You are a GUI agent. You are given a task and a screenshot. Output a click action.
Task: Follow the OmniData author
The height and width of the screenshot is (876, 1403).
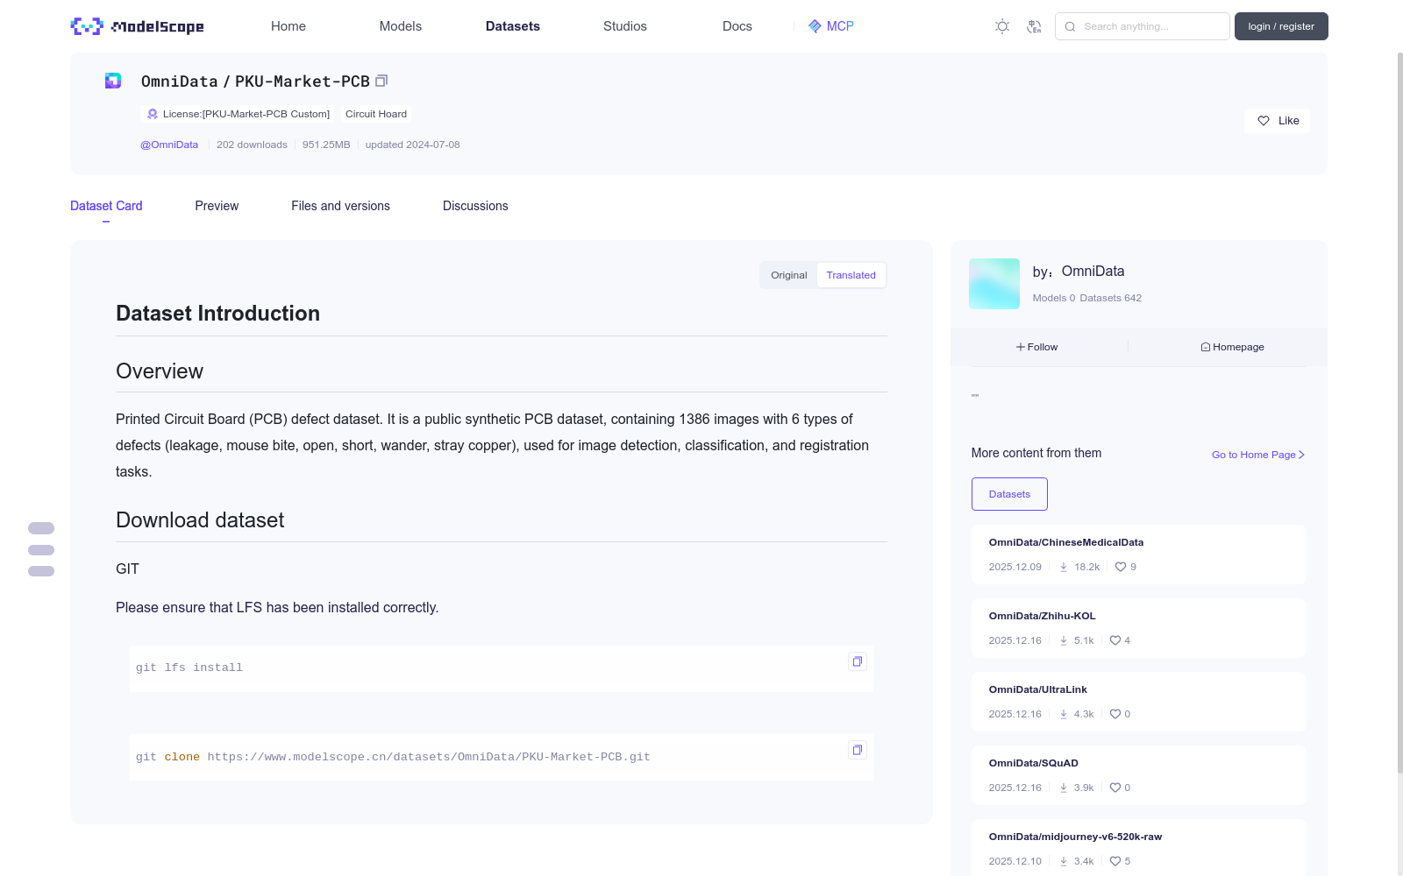(1037, 347)
